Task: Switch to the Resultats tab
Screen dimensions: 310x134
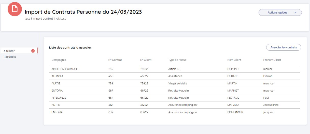Action: 10,57
